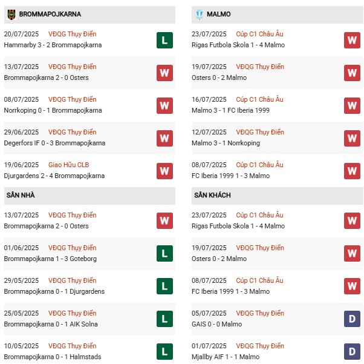Click the Brommapojkarna 0 - 1 AIK Solna row
This screenshot has height=364, width=364.
pyautogui.click(x=50, y=324)
